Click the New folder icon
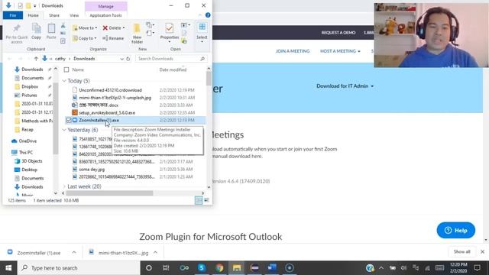Viewport: 489px width, 275px height. click(137, 29)
